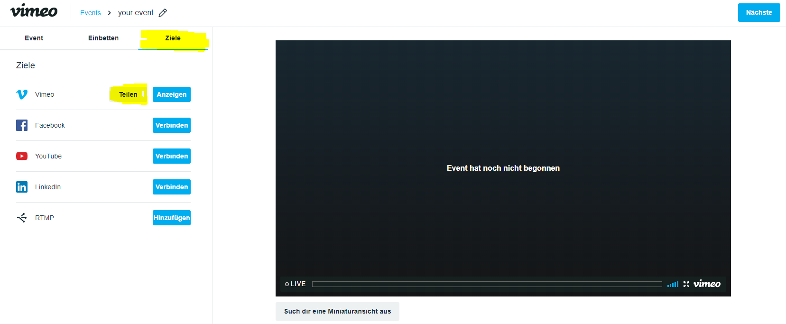Click the YouTube logo icon
The width and height of the screenshot is (786, 324).
tap(22, 156)
